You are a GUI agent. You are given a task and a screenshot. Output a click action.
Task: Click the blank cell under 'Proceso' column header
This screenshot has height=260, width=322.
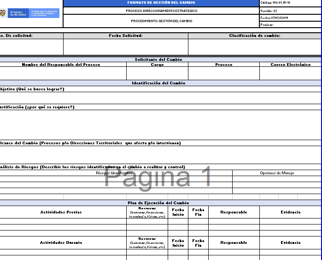[x=224, y=73]
